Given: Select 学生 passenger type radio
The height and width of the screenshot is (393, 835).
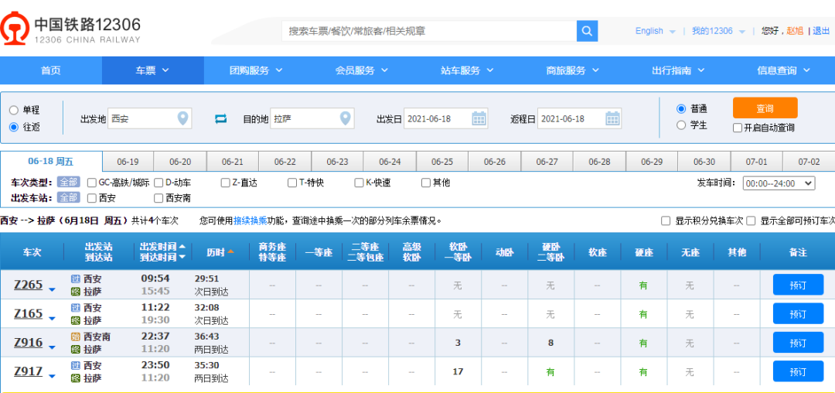Looking at the screenshot, I should point(681,125).
